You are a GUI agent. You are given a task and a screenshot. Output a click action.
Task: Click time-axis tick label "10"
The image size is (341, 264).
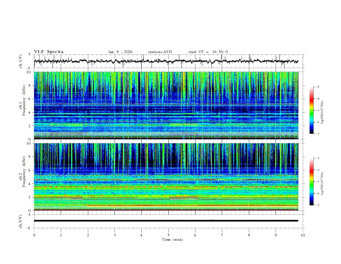pyautogui.click(x=303, y=235)
